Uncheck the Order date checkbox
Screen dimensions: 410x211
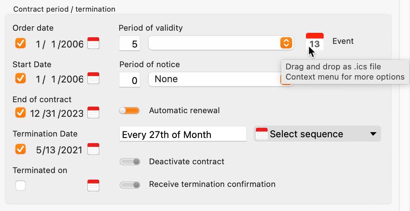(x=20, y=43)
